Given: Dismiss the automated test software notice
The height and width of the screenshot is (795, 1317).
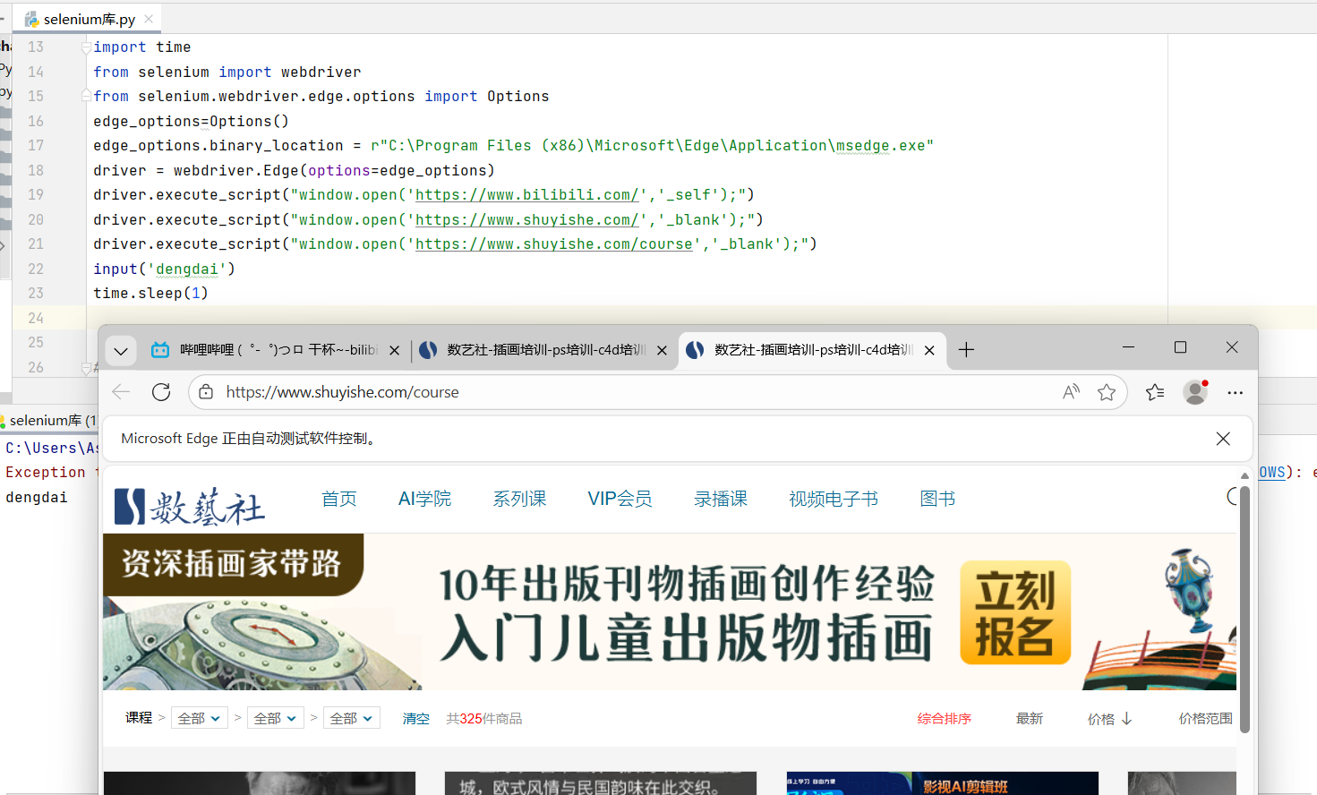Looking at the screenshot, I should pyautogui.click(x=1223, y=439).
